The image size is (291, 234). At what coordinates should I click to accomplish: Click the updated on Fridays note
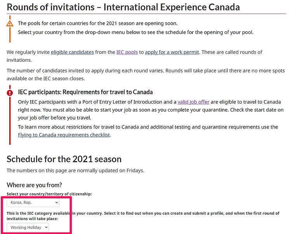(75, 170)
